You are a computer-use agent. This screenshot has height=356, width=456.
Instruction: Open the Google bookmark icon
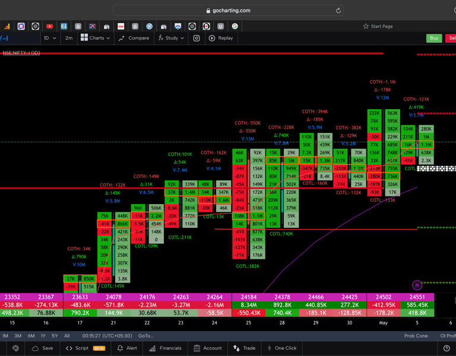[235, 27]
